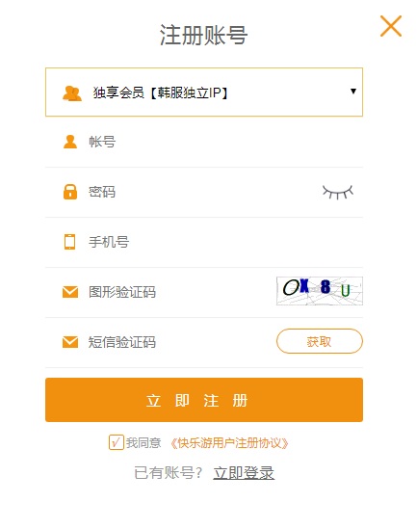Screen dimensions: 417x529
Task: Click the mobile phone icon
Action: [69, 242]
